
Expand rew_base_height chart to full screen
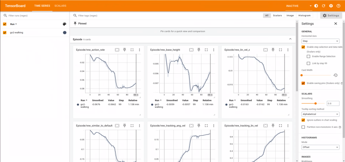pyautogui.click(x=206, y=50)
